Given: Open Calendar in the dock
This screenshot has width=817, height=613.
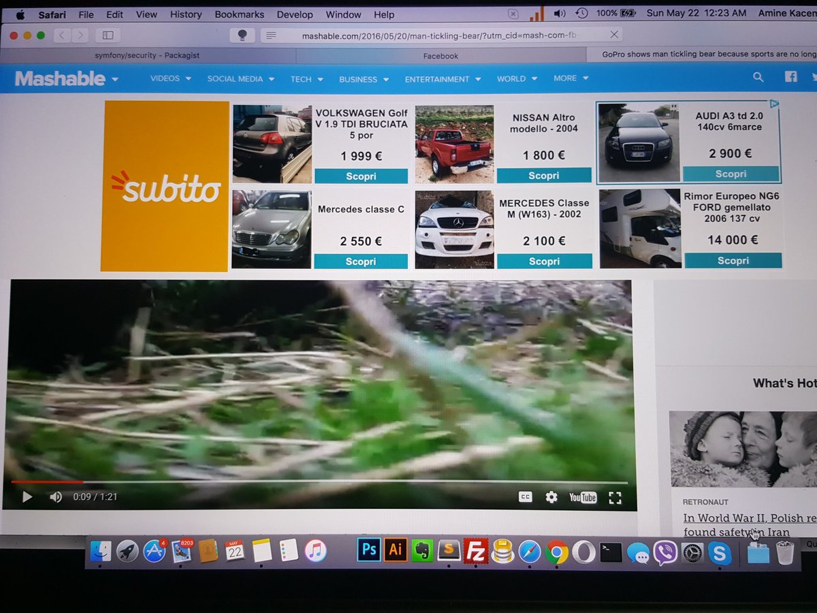Looking at the screenshot, I should pos(235,550).
